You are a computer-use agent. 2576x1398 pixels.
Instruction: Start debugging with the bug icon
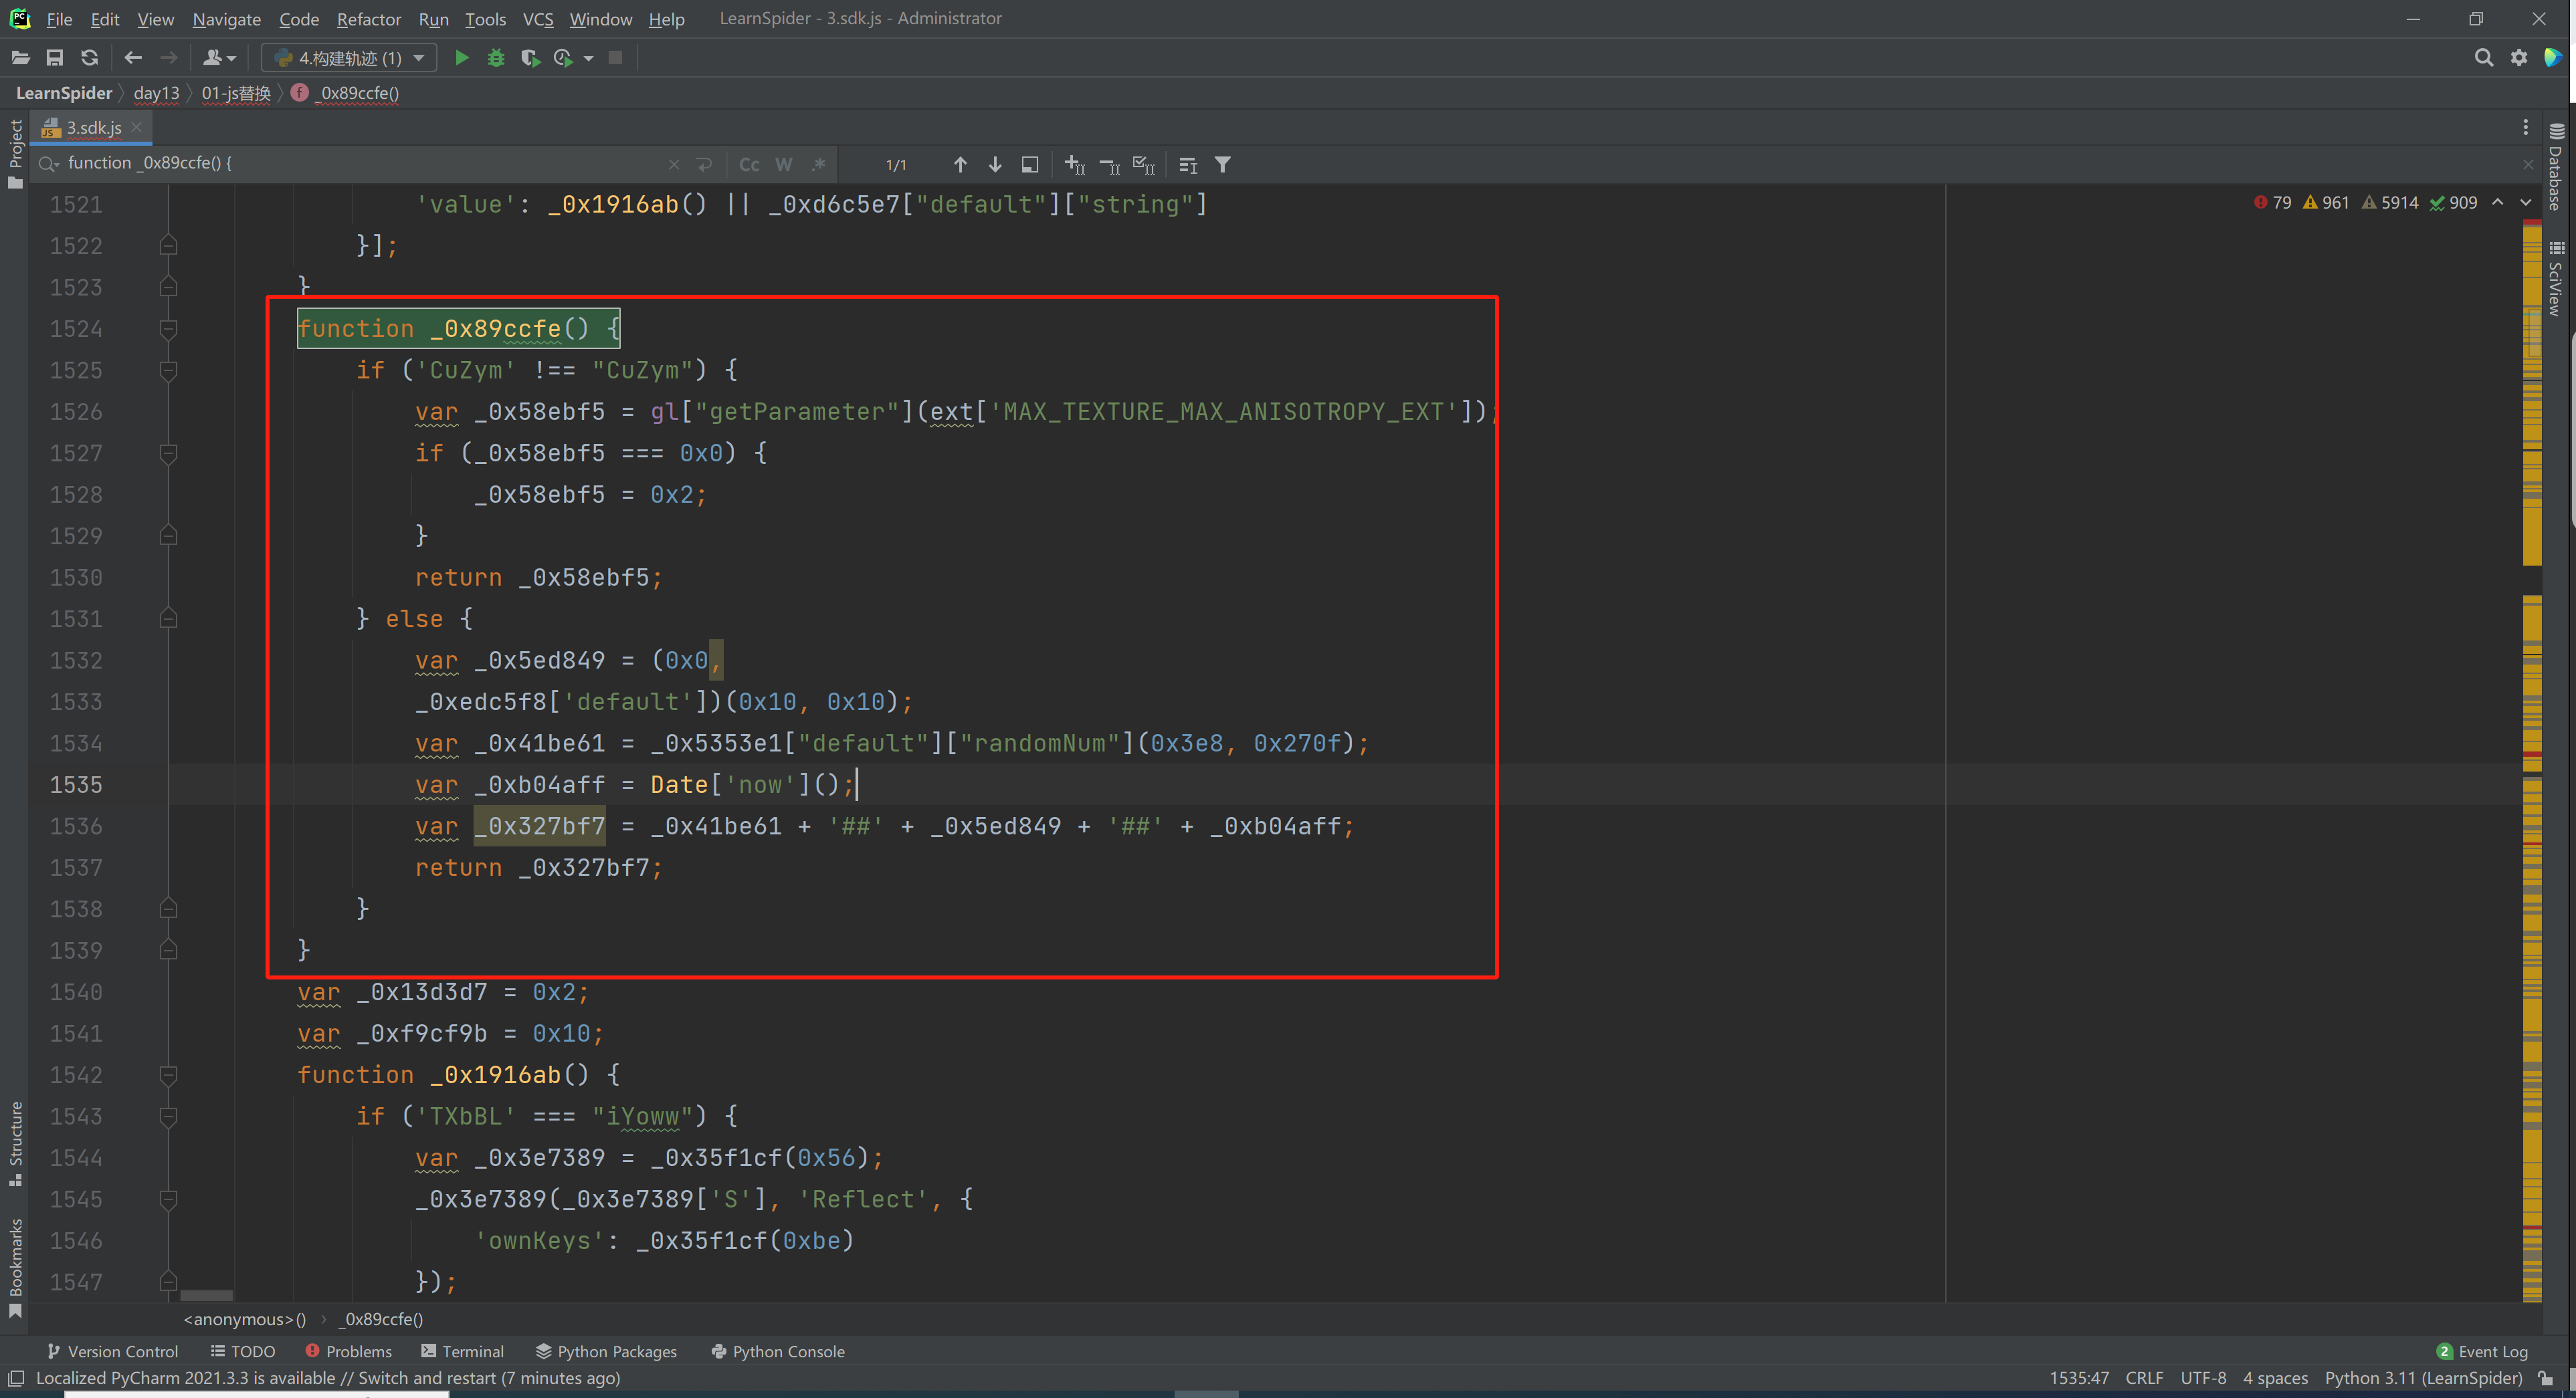click(495, 58)
